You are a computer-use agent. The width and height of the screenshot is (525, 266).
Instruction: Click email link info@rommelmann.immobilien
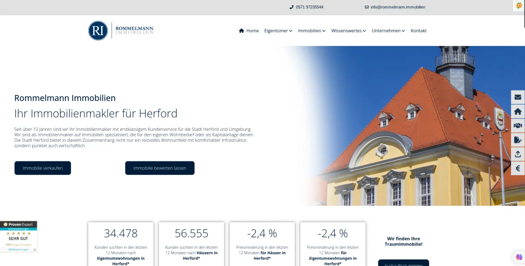tap(398, 7)
